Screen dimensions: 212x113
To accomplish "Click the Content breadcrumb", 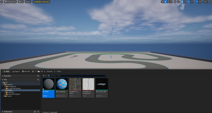I will tap(49, 71).
